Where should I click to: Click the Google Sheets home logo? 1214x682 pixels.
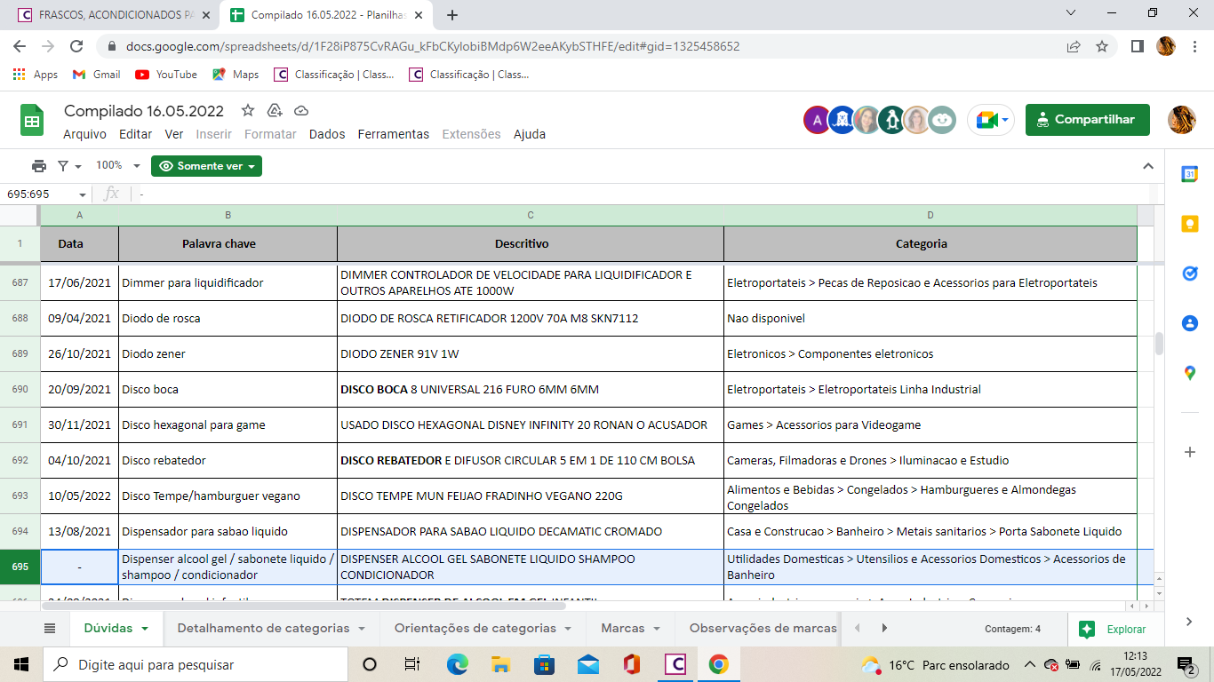pos(32,121)
